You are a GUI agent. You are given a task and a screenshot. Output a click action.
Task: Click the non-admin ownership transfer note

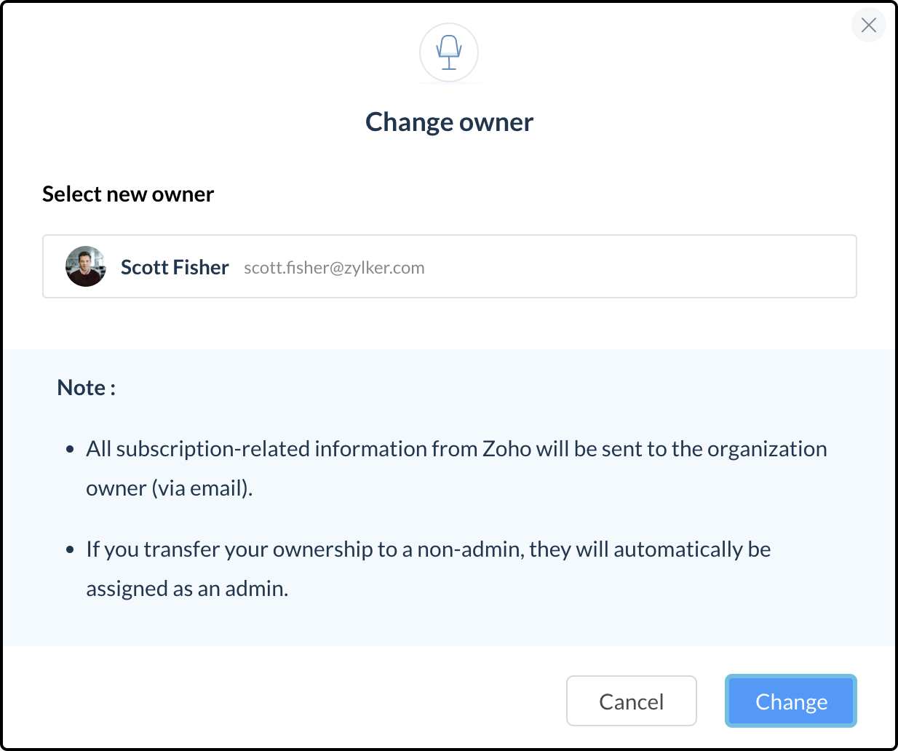pyautogui.click(x=428, y=549)
